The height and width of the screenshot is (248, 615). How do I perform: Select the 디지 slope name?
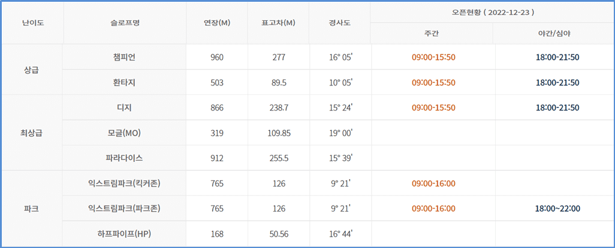click(125, 108)
